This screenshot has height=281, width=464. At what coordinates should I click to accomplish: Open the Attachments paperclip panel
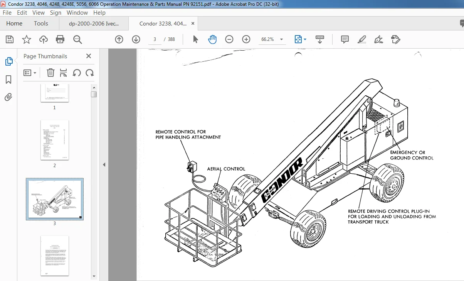click(x=8, y=97)
